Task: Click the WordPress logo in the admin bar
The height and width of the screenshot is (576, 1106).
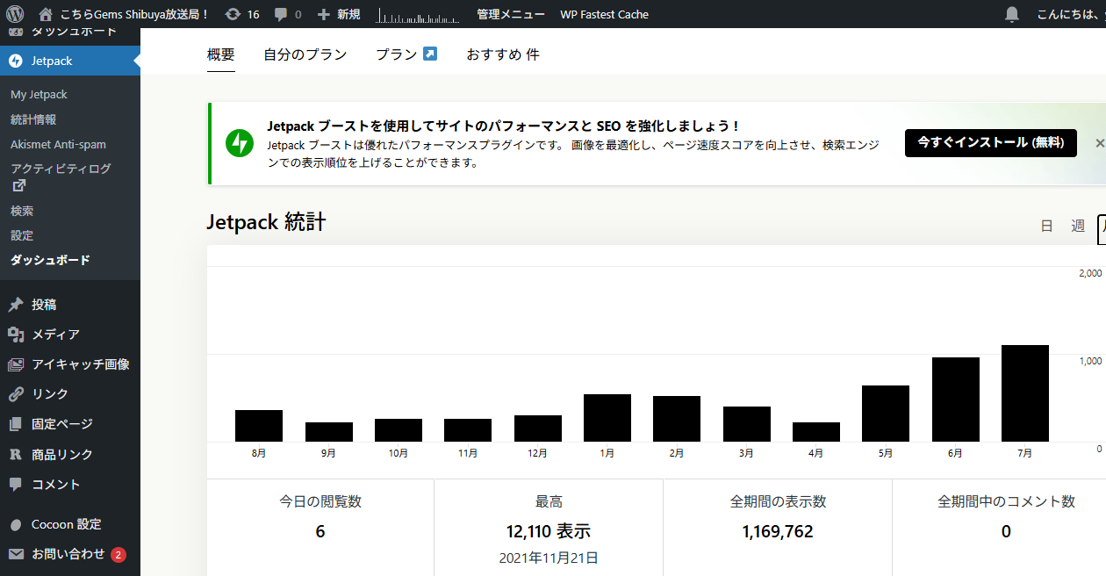Action: (x=15, y=14)
